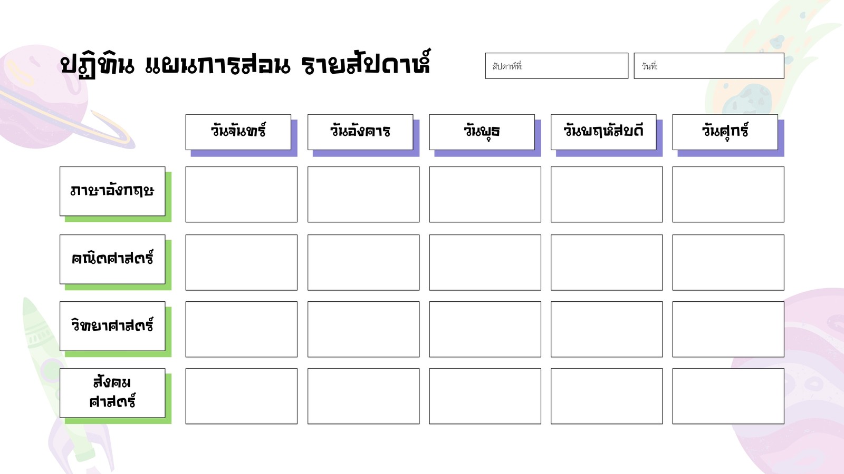Click the วันที่ input field
This screenshot has width=844, height=474.
709,66
